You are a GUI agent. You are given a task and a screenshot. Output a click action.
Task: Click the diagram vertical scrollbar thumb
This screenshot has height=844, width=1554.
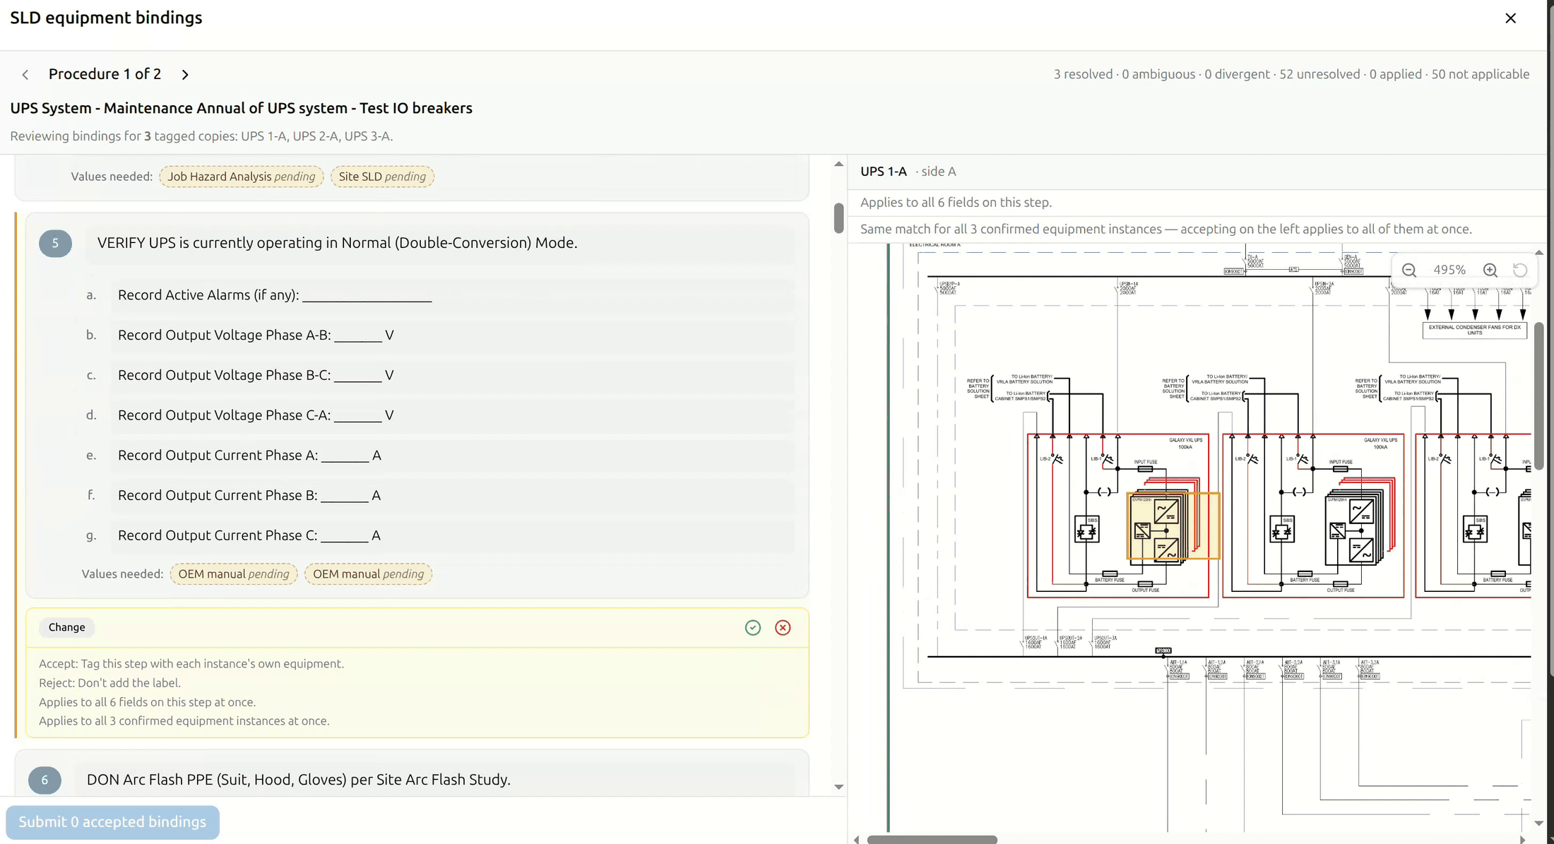click(x=1538, y=396)
